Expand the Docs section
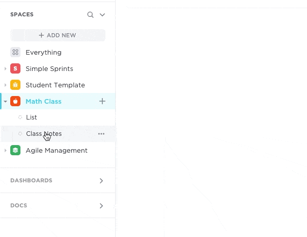This screenshot has height=237, width=307. click(x=101, y=206)
